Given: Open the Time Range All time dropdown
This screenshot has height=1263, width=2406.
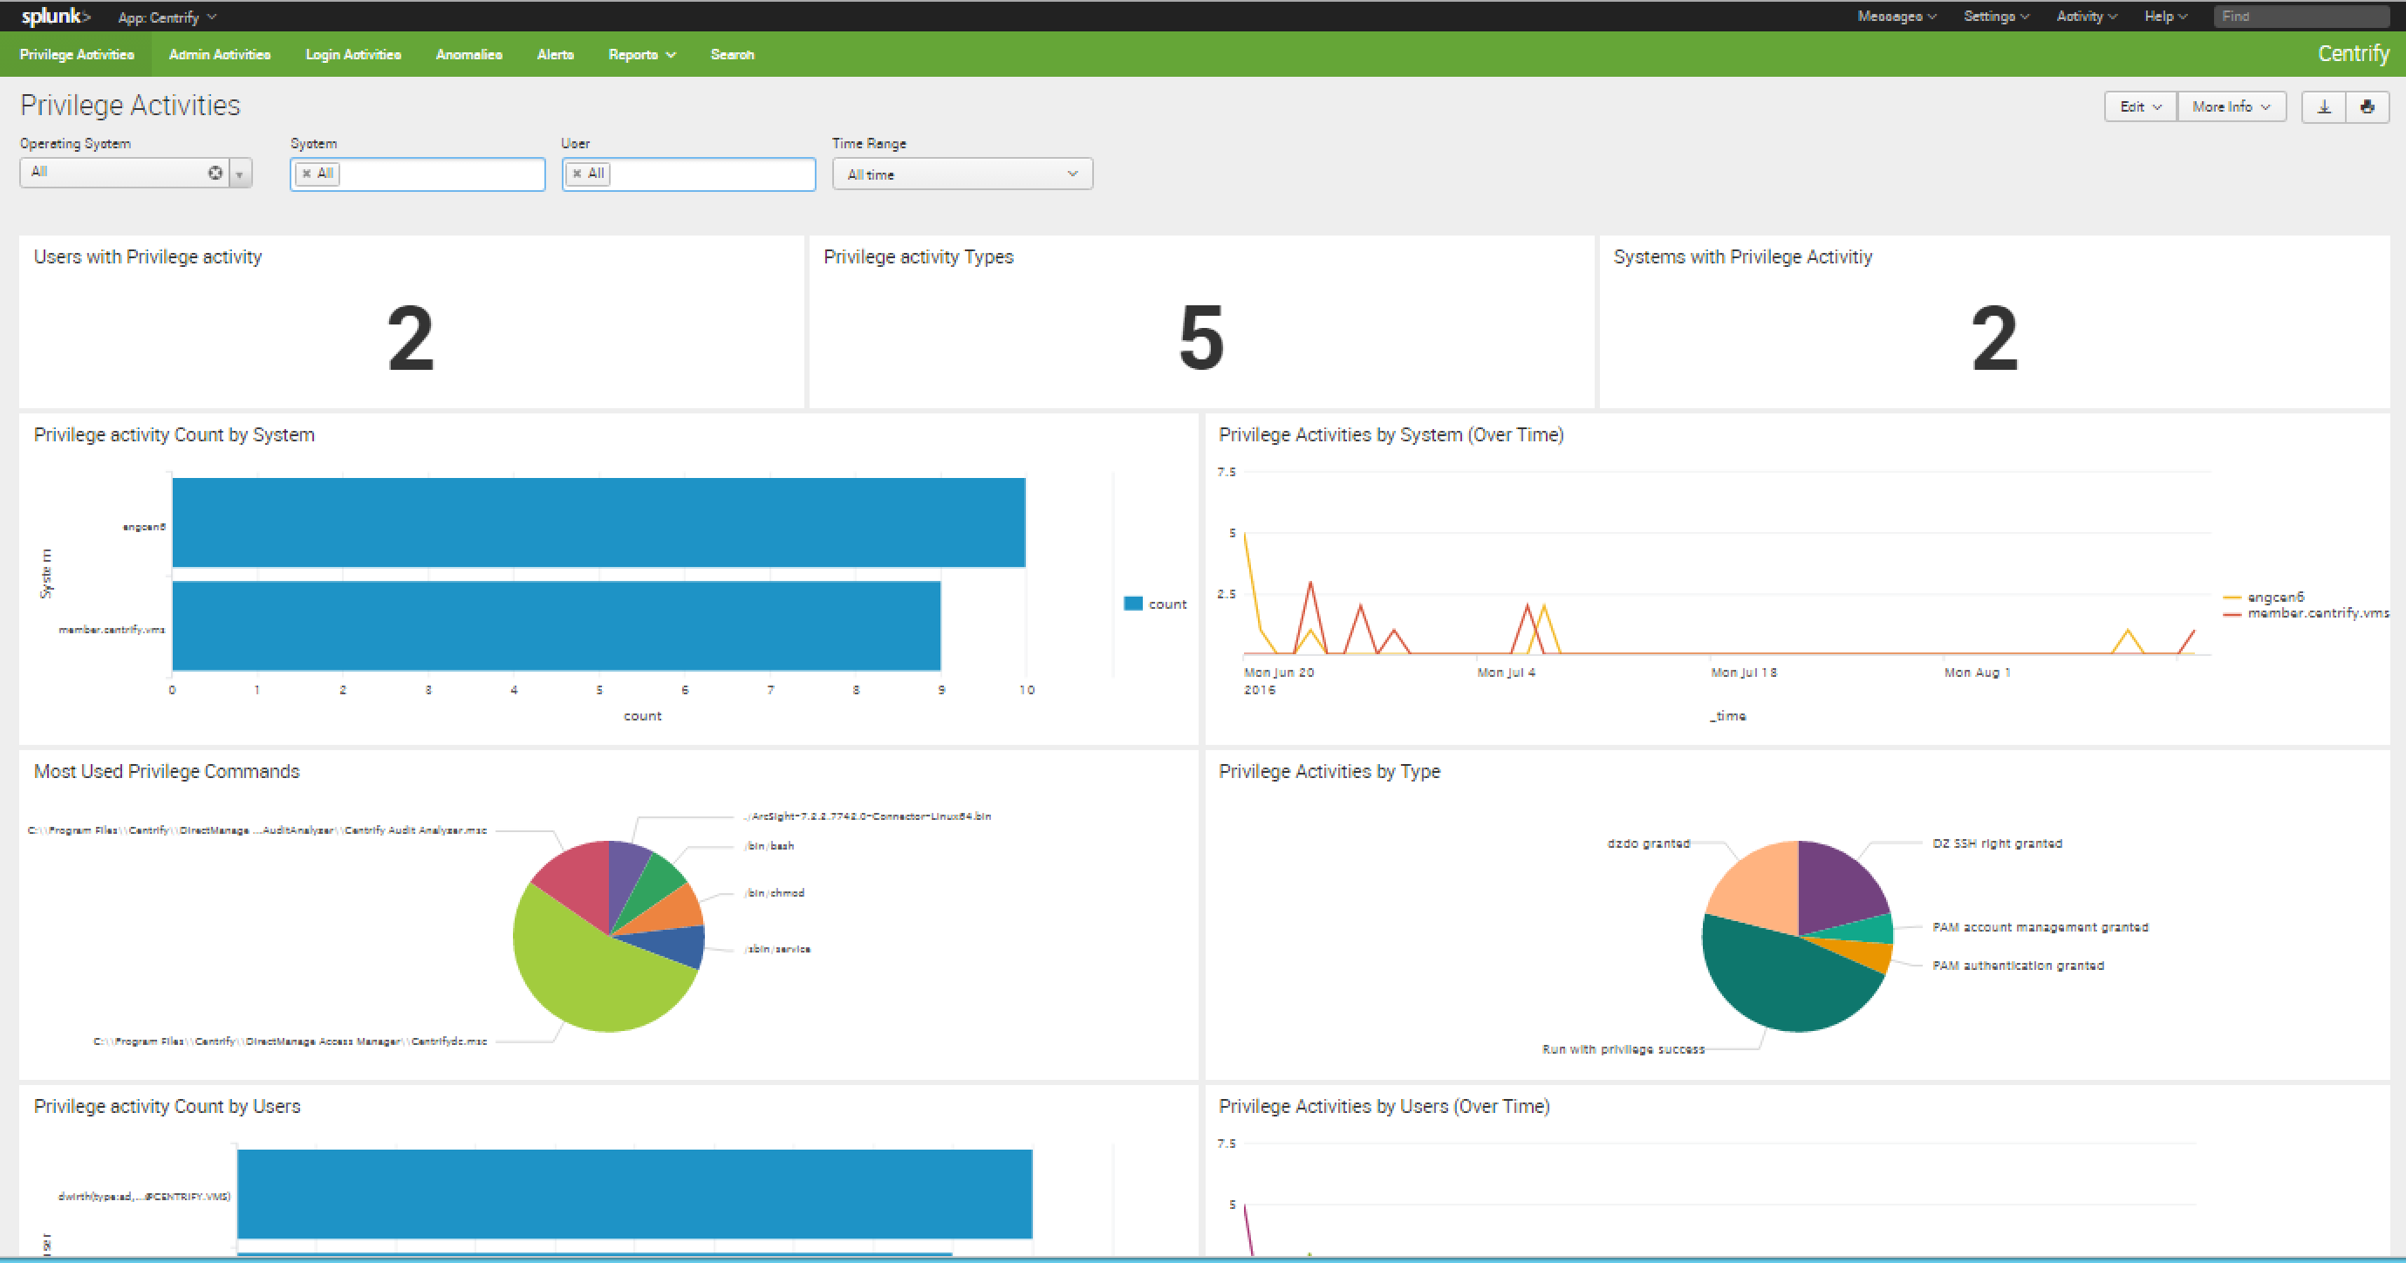Looking at the screenshot, I should (x=962, y=174).
